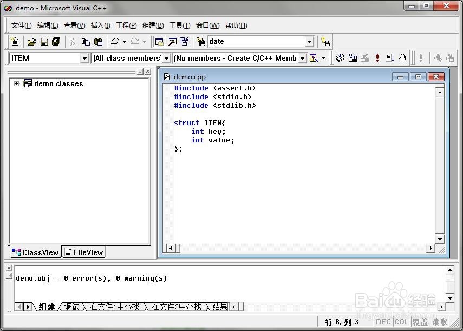Click the Undo arrow icon
The height and width of the screenshot is (331, 463).
pyautogui.click(x=115, y=42)
